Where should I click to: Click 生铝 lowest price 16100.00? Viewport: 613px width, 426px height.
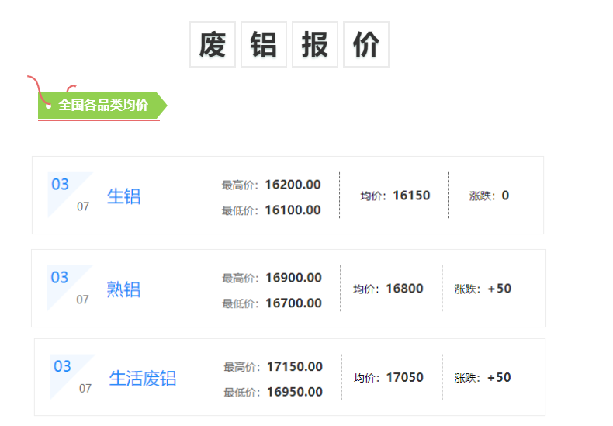(293, 210)
